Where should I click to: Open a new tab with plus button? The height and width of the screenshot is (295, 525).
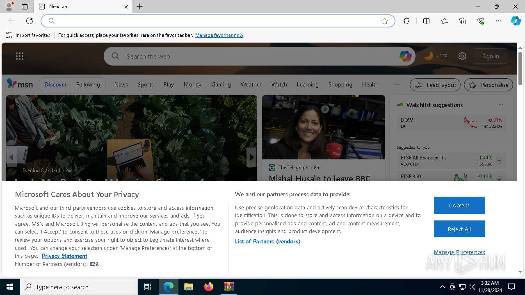pyautogui.click(x=140, y=7)
